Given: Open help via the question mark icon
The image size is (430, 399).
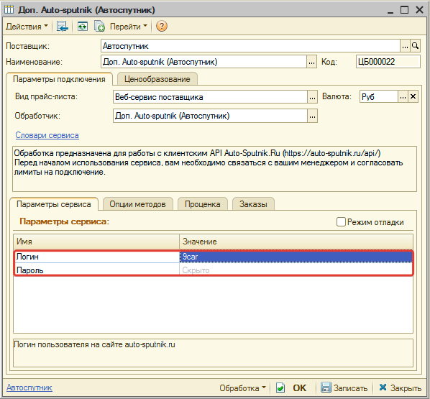Looking at the screenshot, I should (162, 27).
